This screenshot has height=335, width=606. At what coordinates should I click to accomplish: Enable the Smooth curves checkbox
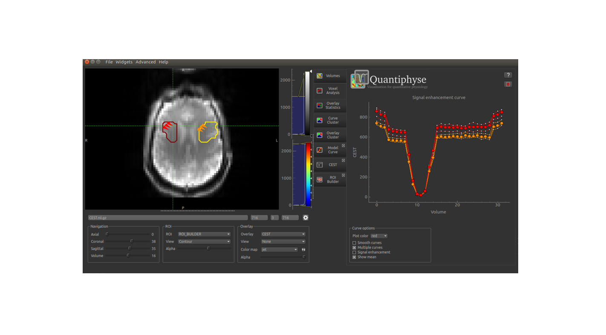tap(354, 243)
